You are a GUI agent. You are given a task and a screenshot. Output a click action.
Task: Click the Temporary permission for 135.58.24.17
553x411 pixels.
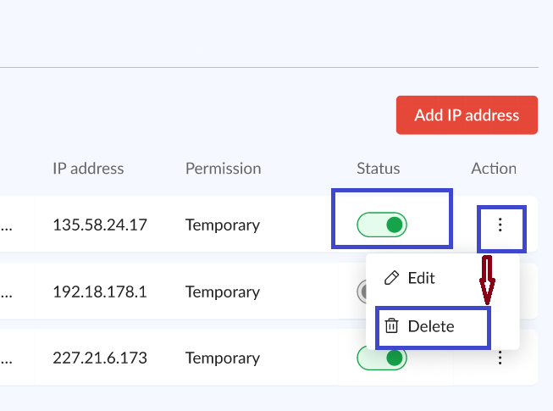[x=222, y=225]
